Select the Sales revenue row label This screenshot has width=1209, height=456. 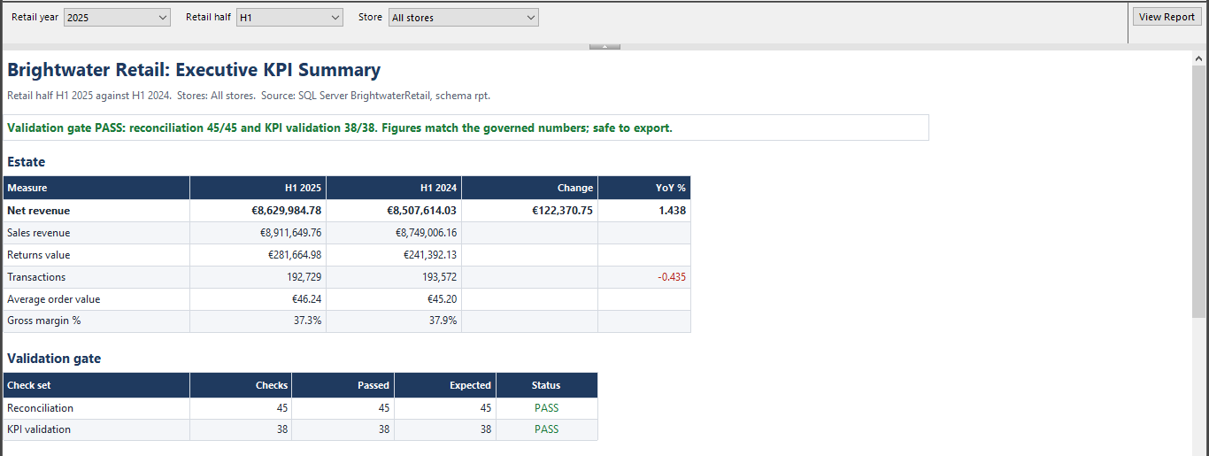[x=38, y=233]
